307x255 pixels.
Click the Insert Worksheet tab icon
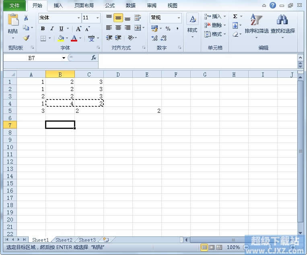(106, 240)
